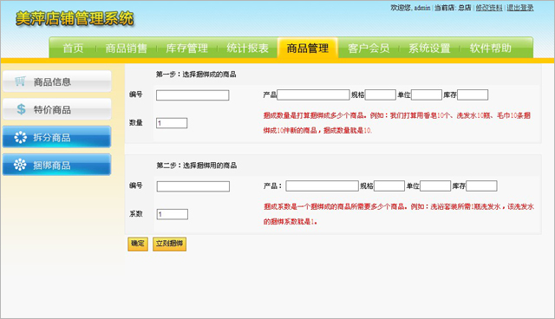
Task: Focus the step one 产品 input field
Action: tap(313, 94)
